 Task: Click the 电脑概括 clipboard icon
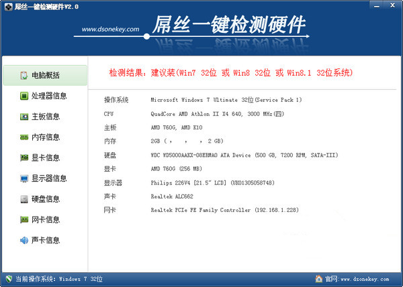[x=24, y=75]
